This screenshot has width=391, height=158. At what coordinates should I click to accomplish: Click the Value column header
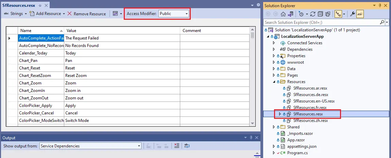[x=122, y=30]
